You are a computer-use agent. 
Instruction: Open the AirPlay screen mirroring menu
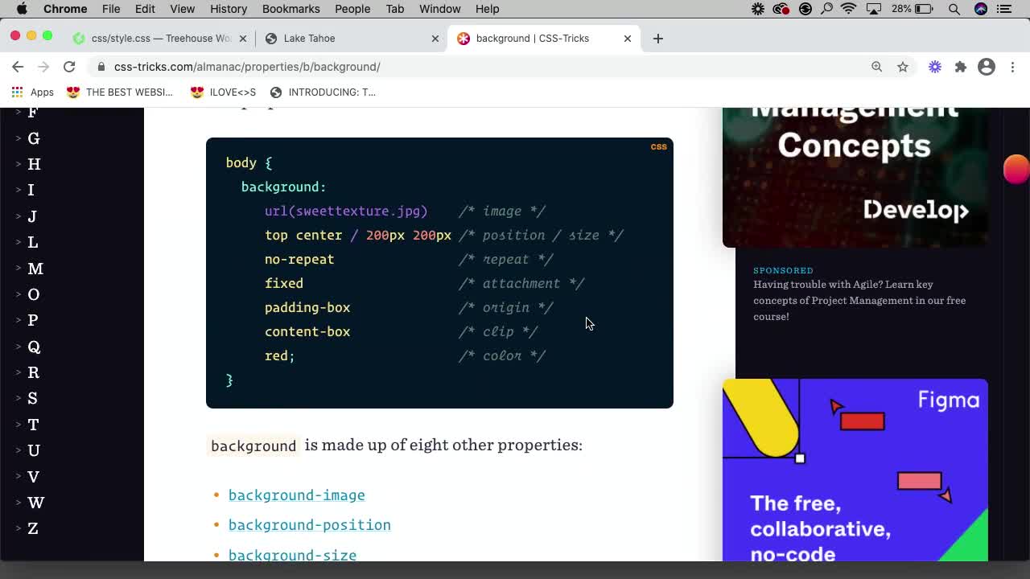874,9
